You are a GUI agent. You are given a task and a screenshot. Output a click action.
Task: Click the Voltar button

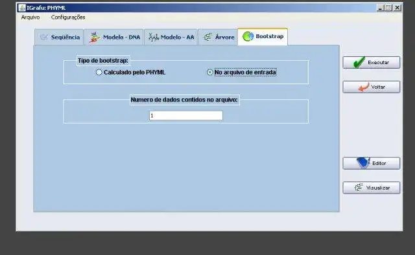372,87
